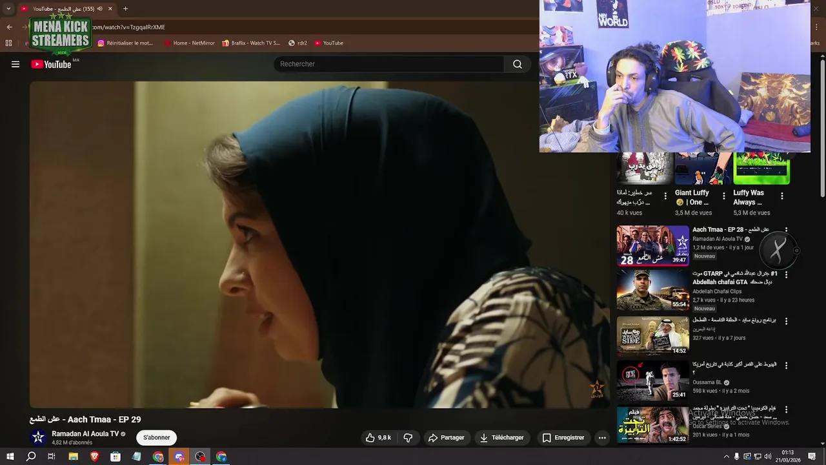Viewport: 826px width, 465px height.
Task: Click the page vertical scrollbar
Action: pos(822,129)
